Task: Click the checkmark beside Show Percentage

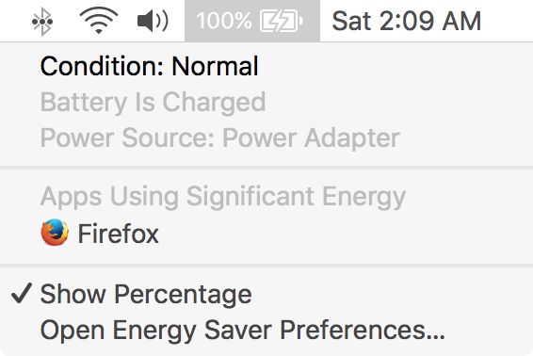Action: tap(22, 293)
